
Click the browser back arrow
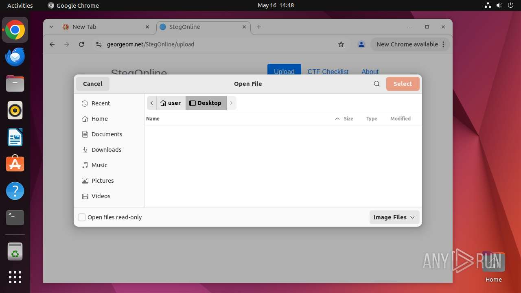pos(52,44)
